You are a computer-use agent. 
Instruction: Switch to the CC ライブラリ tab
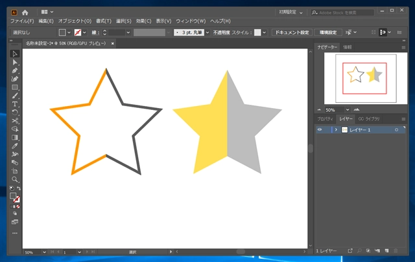click(x=369, y=119)
